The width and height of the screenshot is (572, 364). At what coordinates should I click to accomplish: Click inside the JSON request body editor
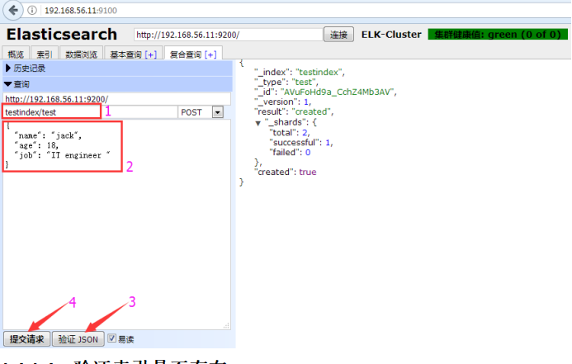click(116, 225)
